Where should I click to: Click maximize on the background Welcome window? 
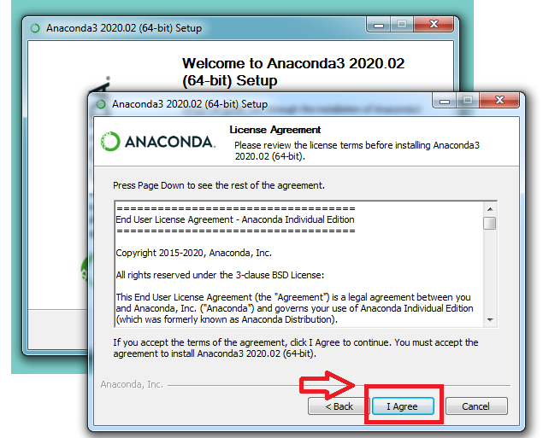402,25
